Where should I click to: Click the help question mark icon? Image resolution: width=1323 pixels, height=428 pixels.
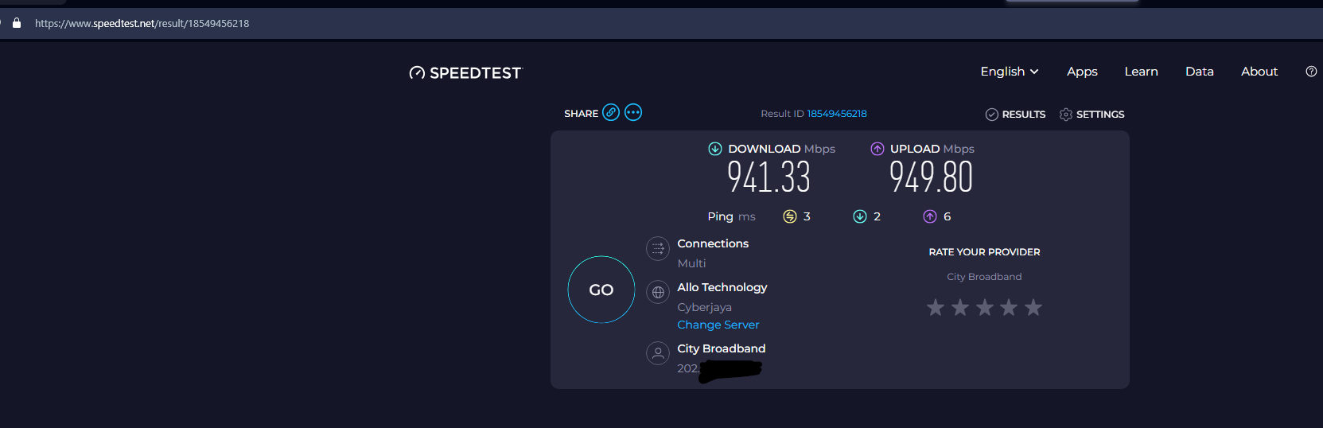1311,72
